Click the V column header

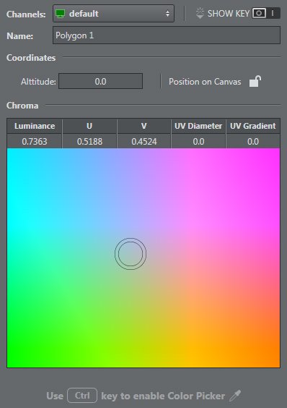tap(144, 126)
